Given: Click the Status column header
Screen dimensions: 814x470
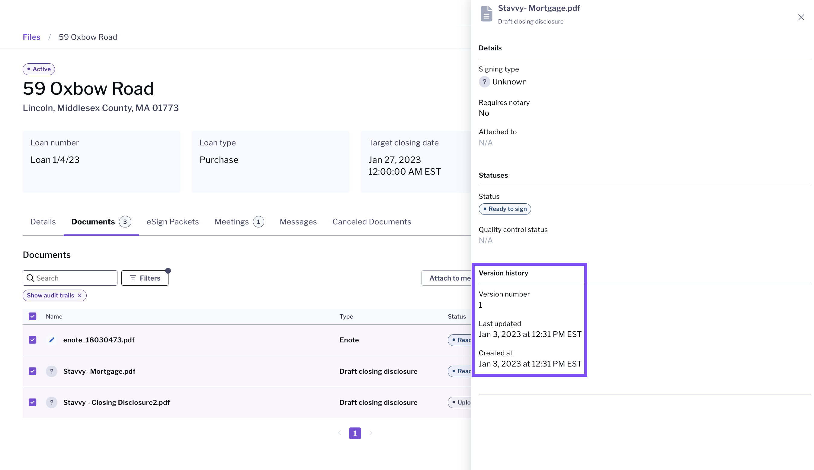Looking at the screenshot, I should pos(457,316).
